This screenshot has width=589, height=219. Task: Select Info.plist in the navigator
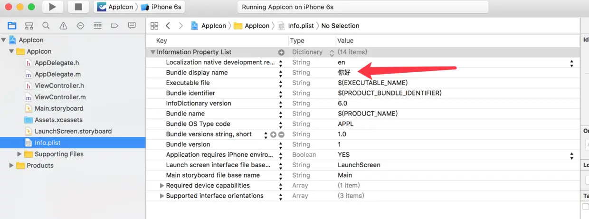tap(73, 143)
